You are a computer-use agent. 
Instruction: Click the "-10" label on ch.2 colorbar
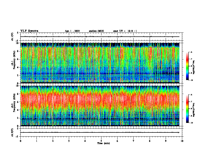pyautogui.click(x=191, y=123)
